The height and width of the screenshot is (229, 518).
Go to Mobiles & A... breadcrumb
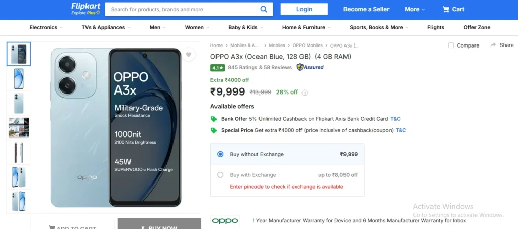pyautogui.click(x=245, y=45)
